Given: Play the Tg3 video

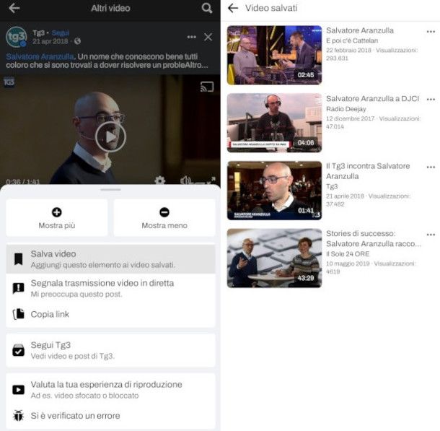Looking at the screenshot, I should (110, 137).
